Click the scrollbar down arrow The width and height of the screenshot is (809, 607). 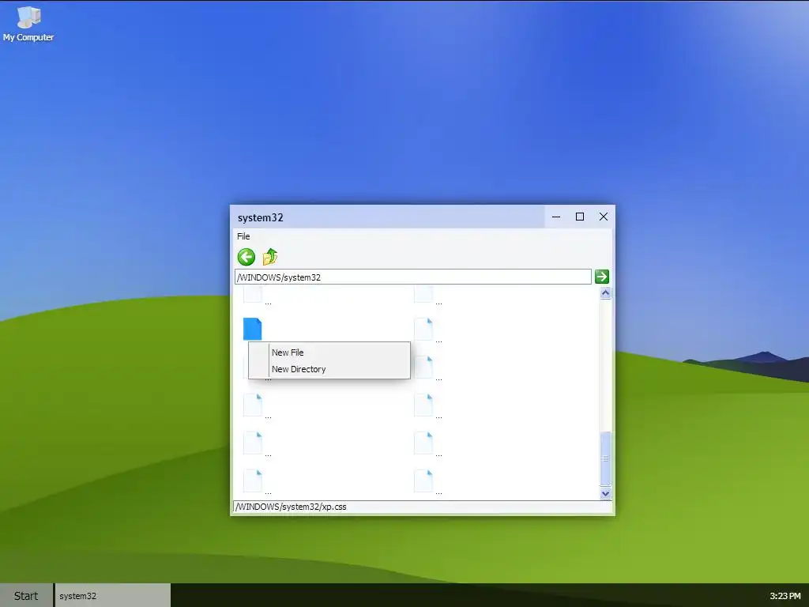[606, 493]
